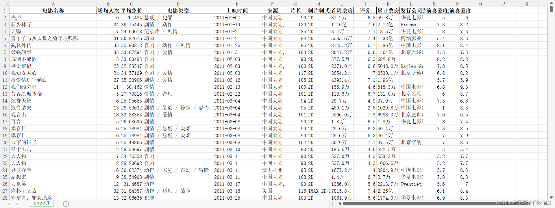
Task: Click the header cell 场均人次
Action: (x=108, y=11)
